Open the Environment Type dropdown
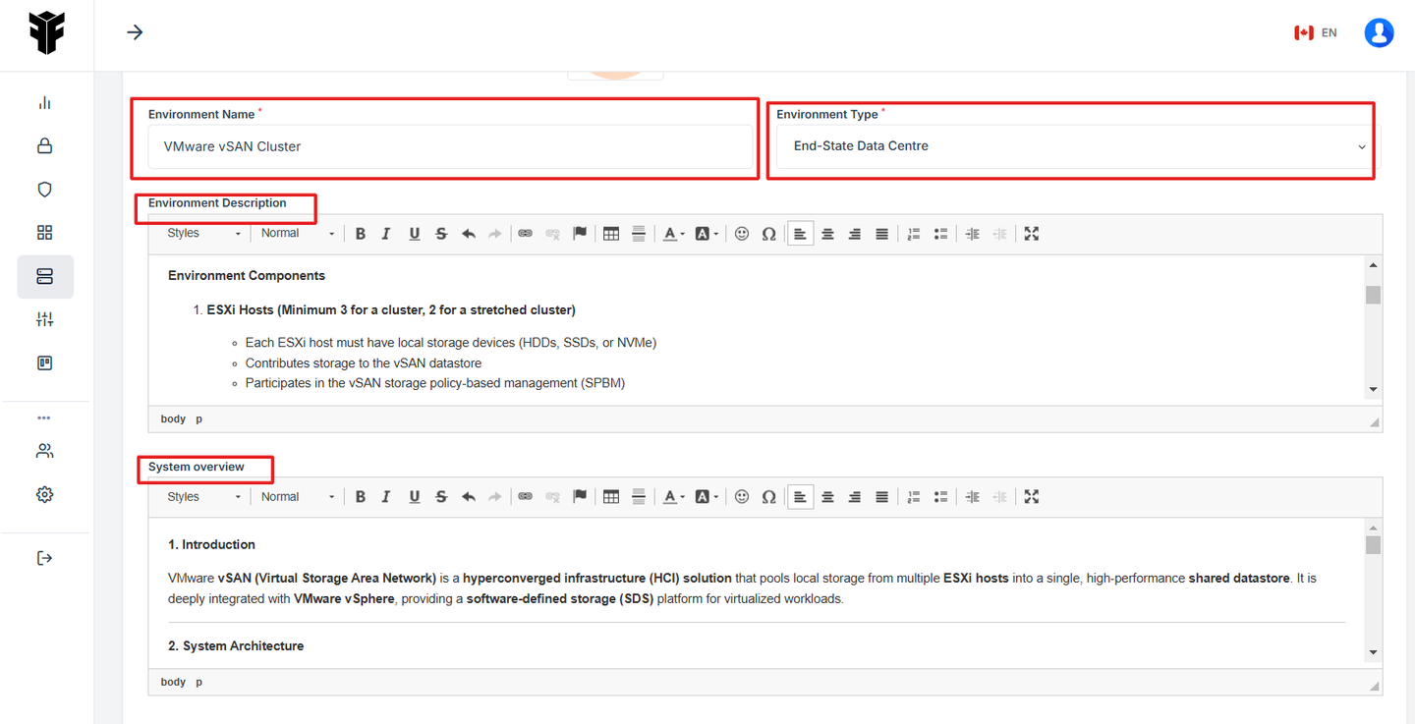The height and width of the screenshot is (724, 1415). point(1076,146)
